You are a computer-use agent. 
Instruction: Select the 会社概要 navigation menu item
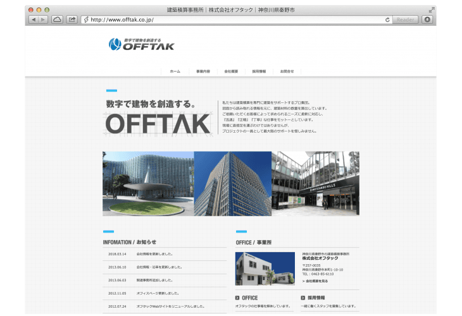point(231,71)
